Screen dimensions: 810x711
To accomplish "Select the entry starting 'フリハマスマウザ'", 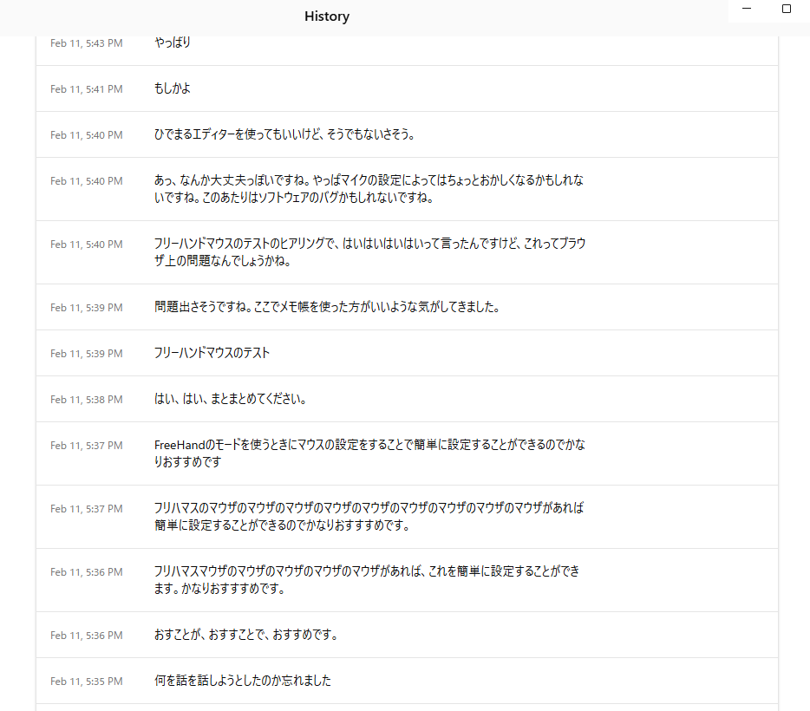I will point(369,580).
